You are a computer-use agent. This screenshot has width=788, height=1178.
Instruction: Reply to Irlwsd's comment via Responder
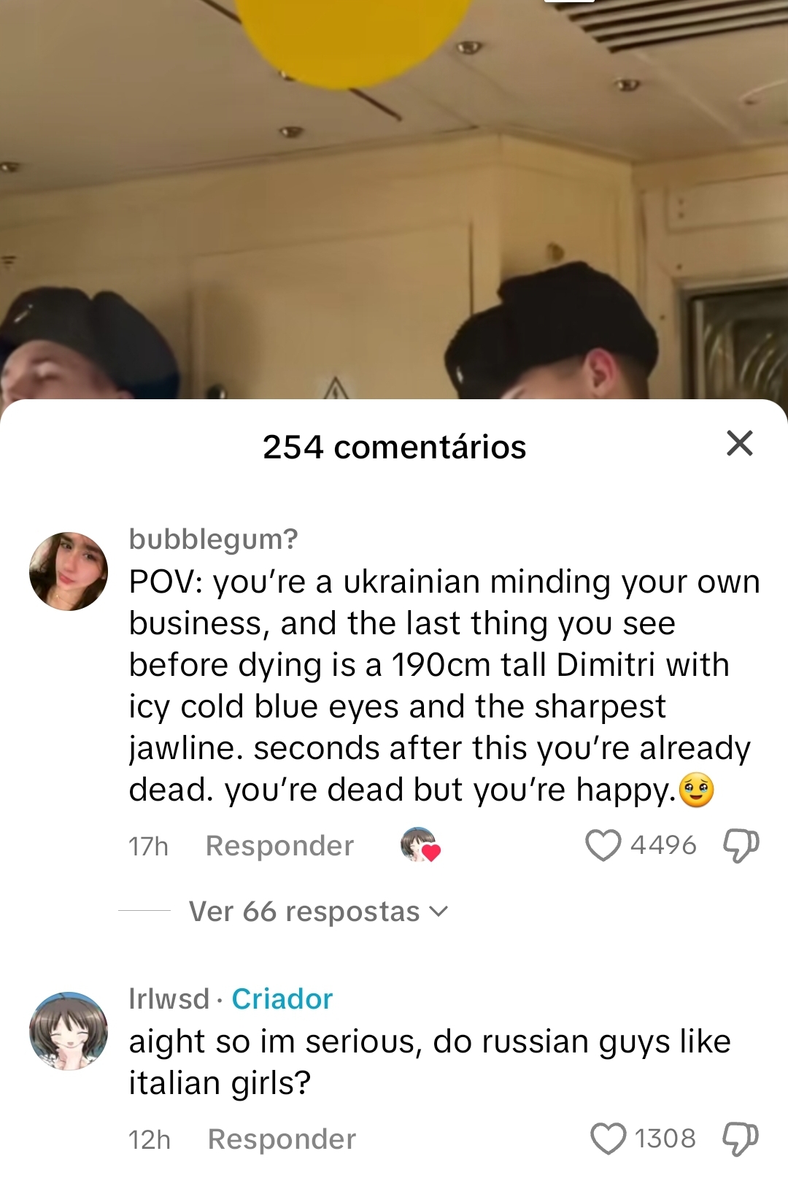(282, 1139)
